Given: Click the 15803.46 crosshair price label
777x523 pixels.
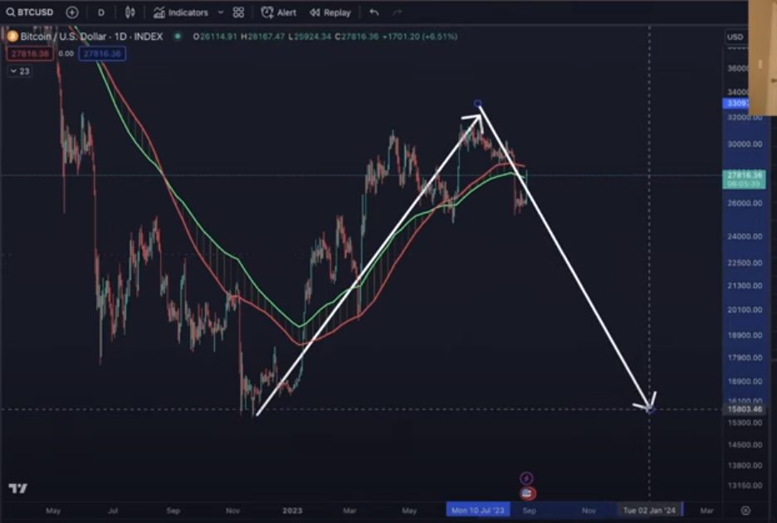Looking at the screenshot, I should point(745,409).
